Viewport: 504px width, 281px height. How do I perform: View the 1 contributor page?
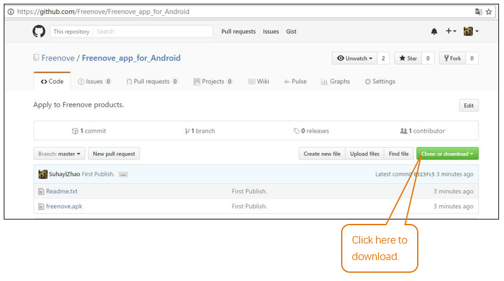click(422, 131)
